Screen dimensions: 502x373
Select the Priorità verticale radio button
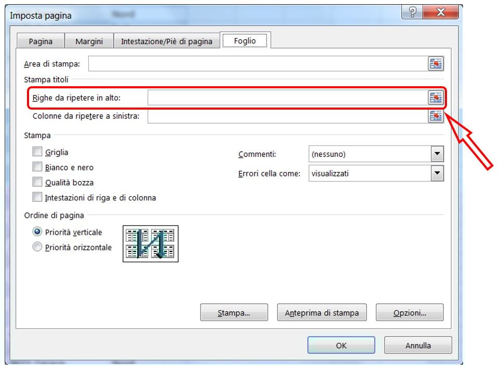click(37, 231)
